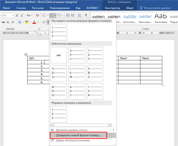Screen dimensions: 178x146
Task: Apply the yellow text highlight color
Action: pyautogui.click(x=27, y=22)
